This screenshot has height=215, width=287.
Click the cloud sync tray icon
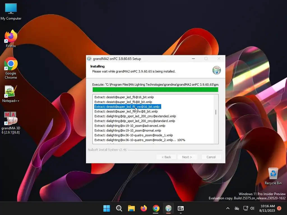[x=237, y=208]
